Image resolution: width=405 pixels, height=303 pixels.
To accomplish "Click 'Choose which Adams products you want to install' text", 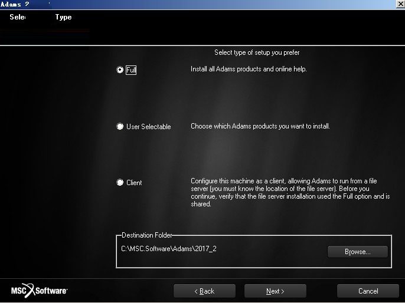I will point(260,126).
